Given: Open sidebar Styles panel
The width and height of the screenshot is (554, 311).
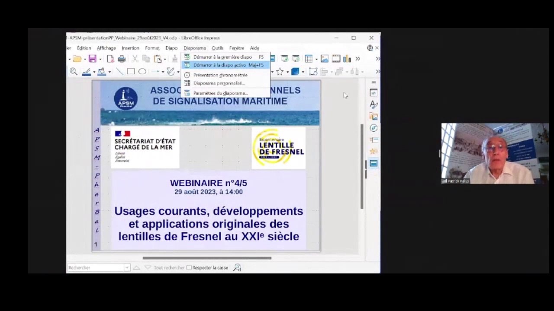Looking at the screenshot, I should coord(374,105).
